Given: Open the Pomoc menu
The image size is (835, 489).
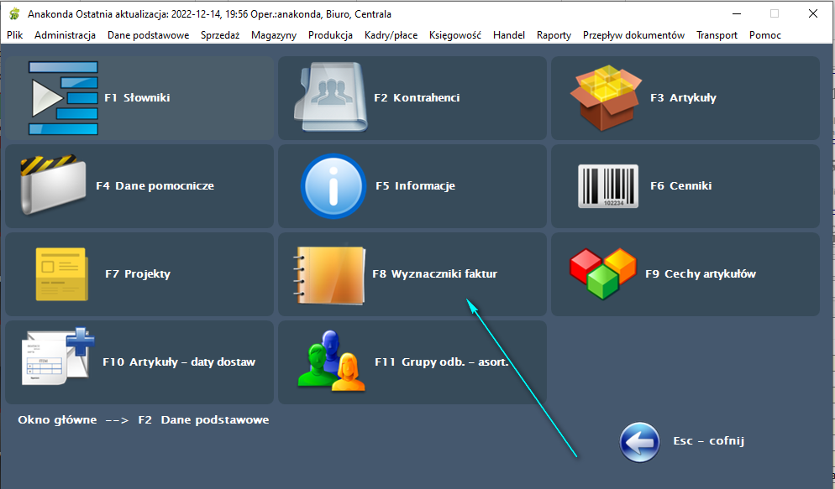Looking at the screenshot, I should click(x=765, y=35).
